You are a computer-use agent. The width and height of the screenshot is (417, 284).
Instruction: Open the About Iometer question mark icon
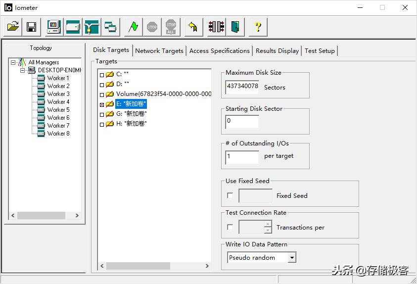[258, 27]
